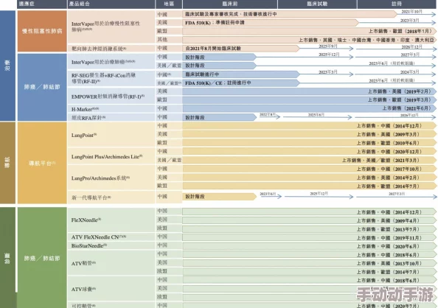Click bar 上市銷售·美國(2014年2月)
Screen dimensions: 438x308
tap(310, 178)
